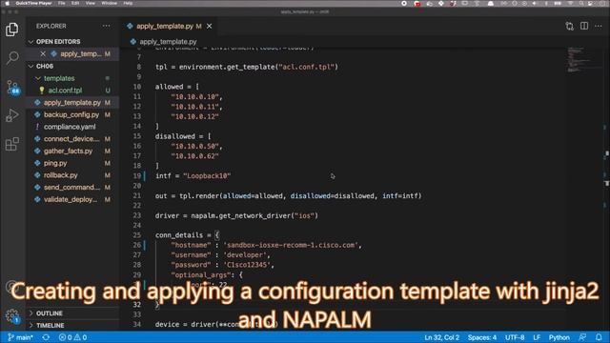
Task: Open QuickTime Player menu
Action: click(34, 3)
